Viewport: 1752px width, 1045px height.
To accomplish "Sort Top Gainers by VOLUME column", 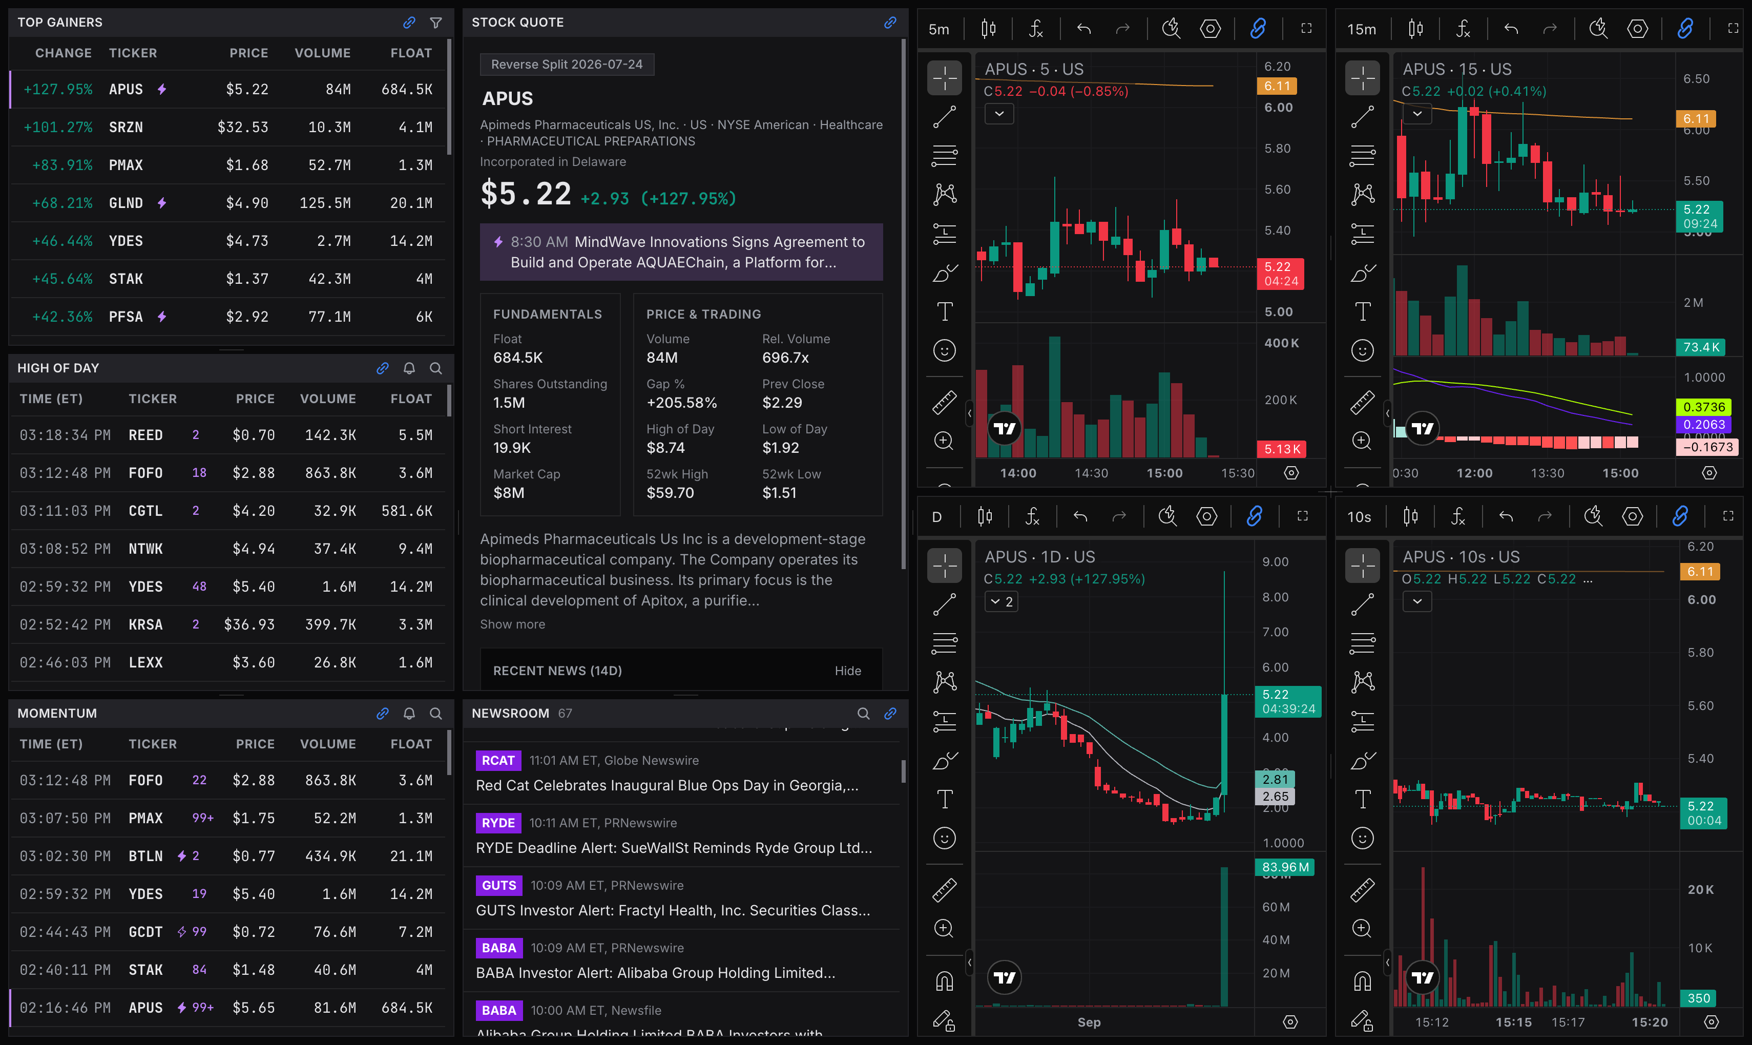I will pos(322,53).
